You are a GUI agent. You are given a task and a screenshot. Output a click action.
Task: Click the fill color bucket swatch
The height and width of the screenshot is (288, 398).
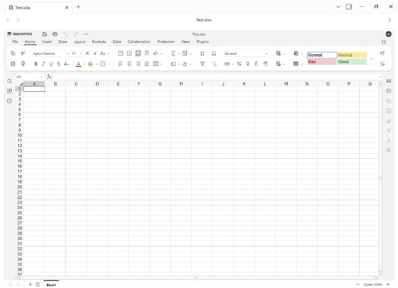(91, 64)
